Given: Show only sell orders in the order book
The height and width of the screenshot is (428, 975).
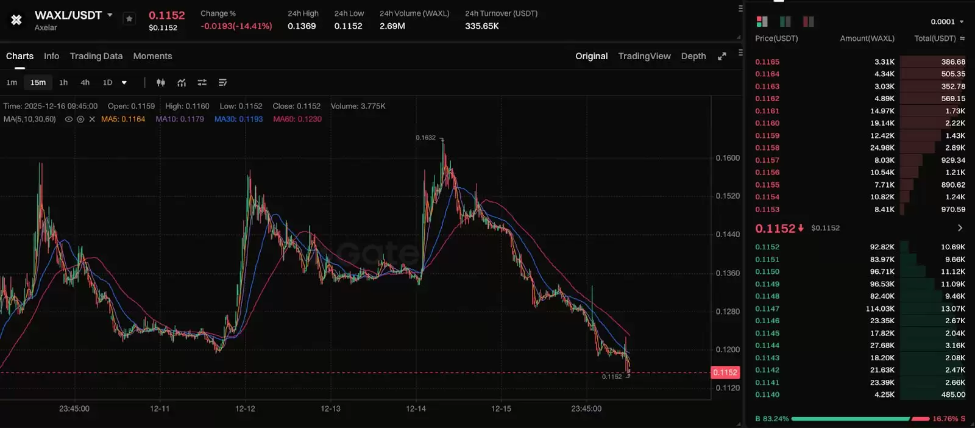Looking at the screenshot, I should click(x=809, y=22).
